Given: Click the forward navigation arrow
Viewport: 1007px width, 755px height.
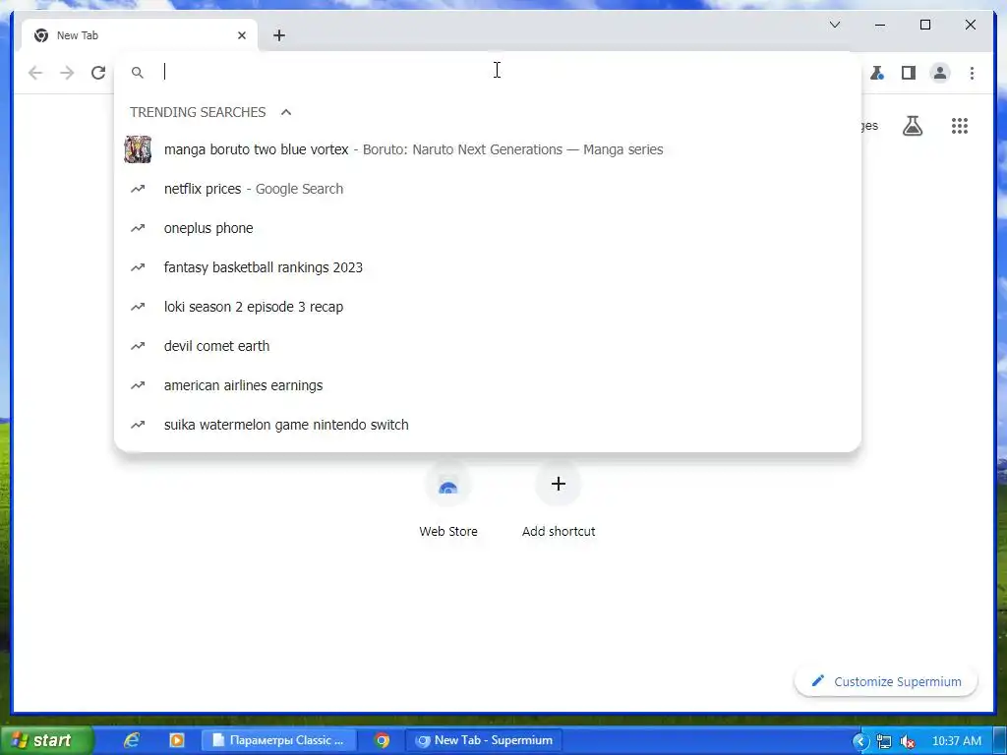Looking at the screenshot, I should coord(67,73).
